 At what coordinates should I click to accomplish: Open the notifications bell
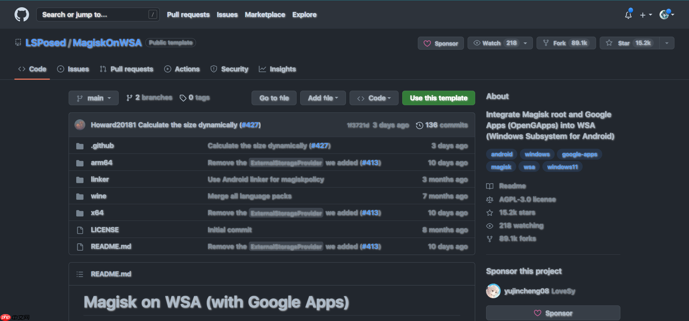[x=628, y=15]
